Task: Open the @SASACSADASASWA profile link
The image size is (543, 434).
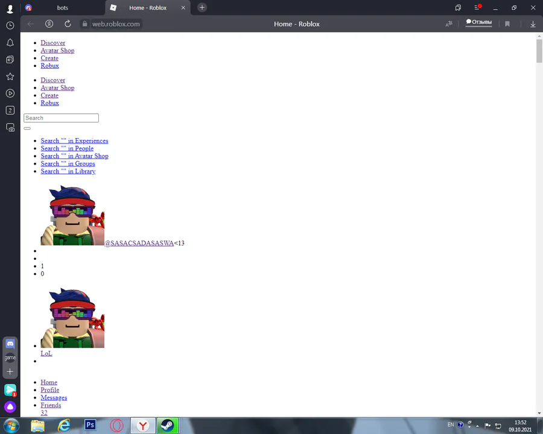Action: click(x=139, y=244)
